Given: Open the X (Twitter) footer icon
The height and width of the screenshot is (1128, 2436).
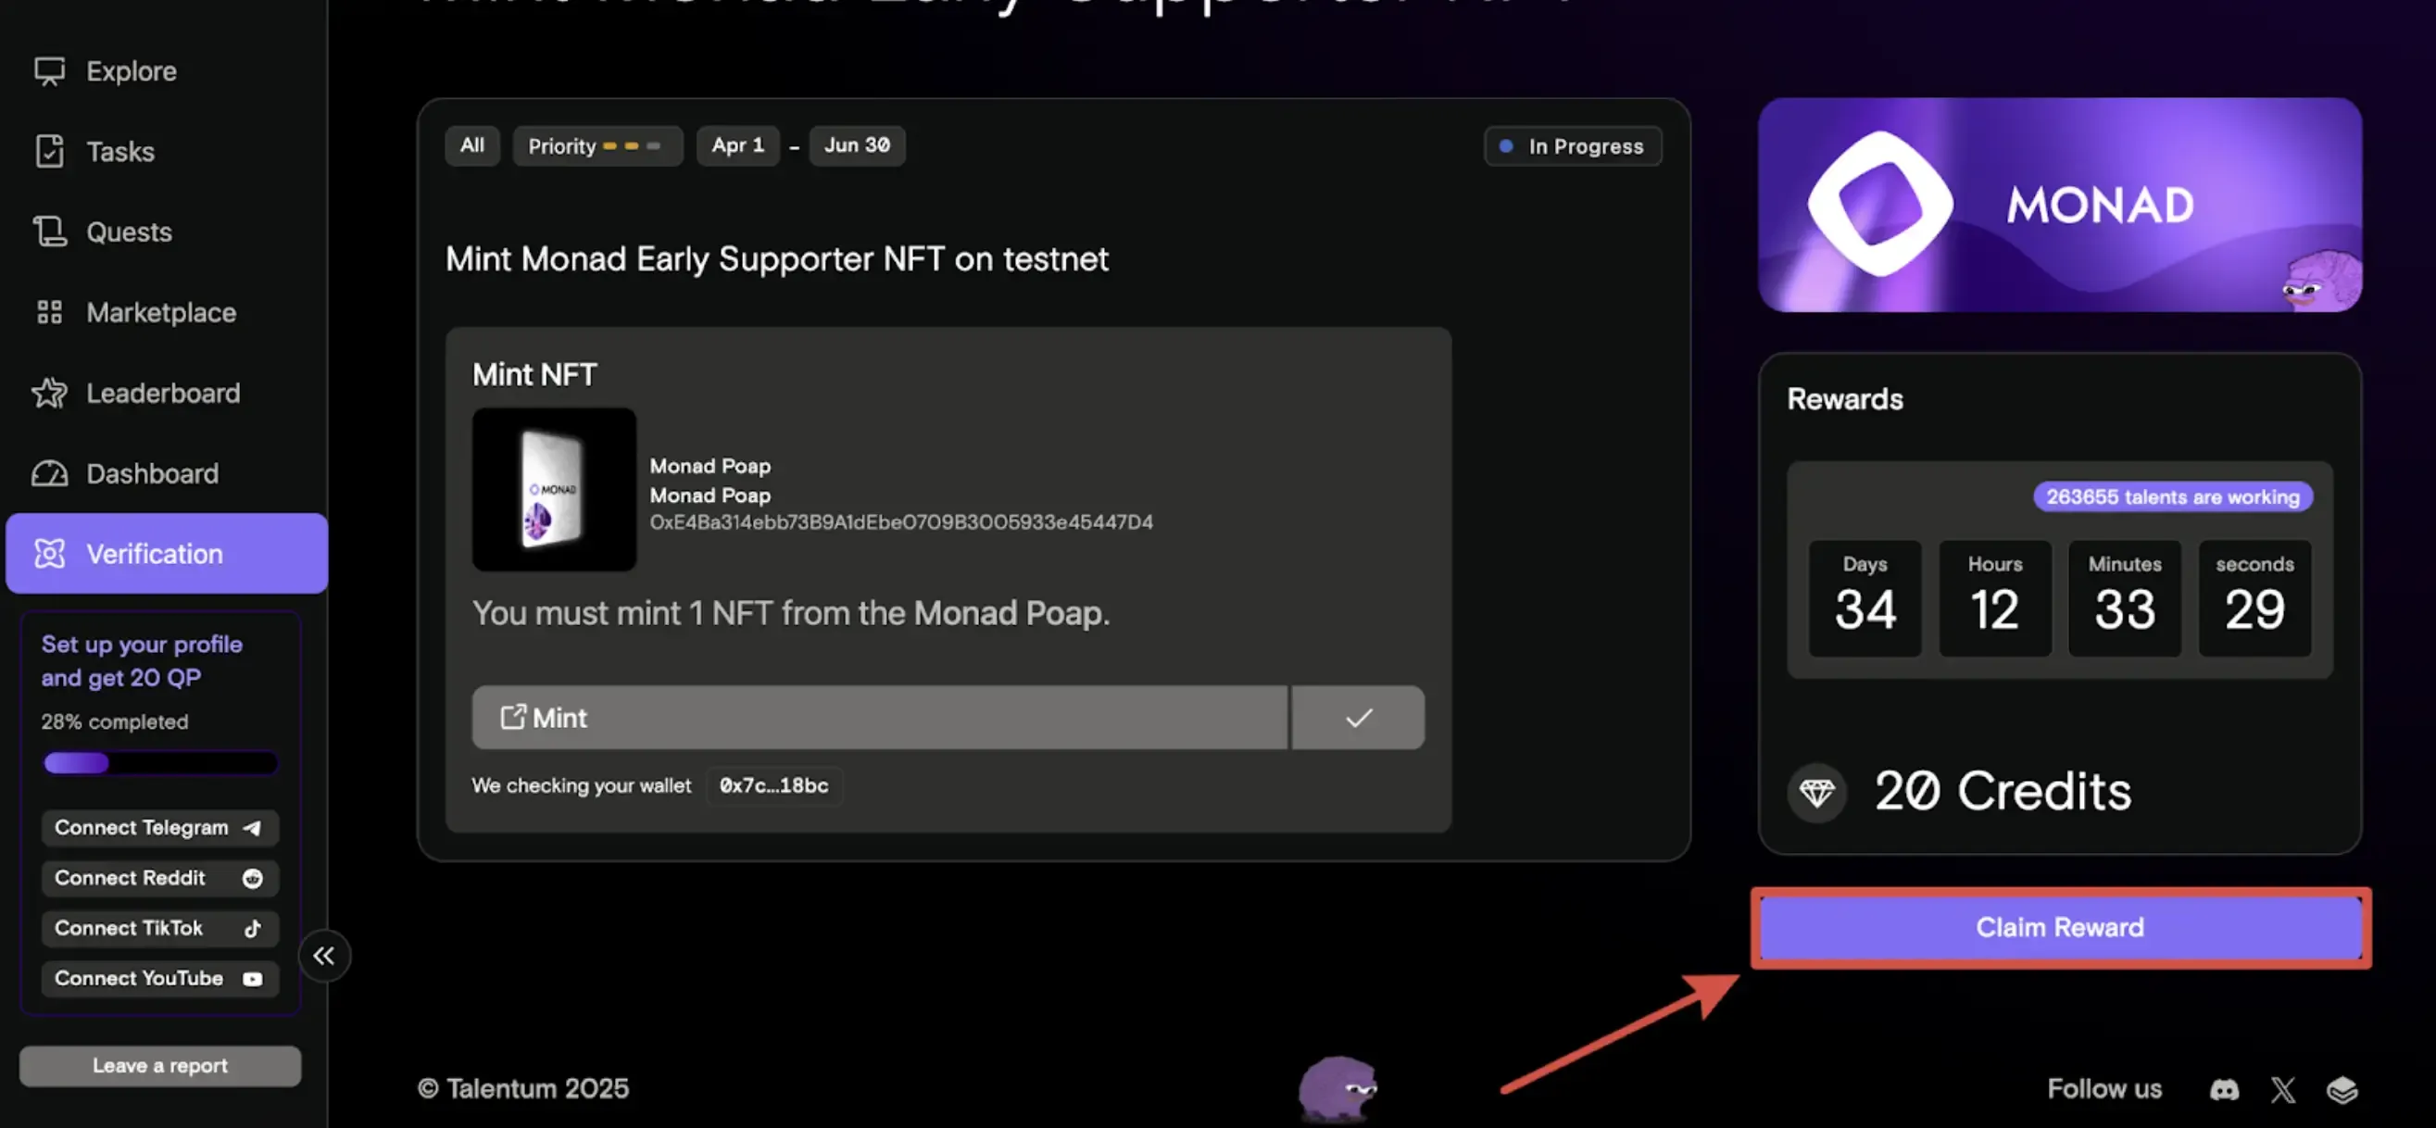Looking at the screenshot, I should coord(2283,1089).
